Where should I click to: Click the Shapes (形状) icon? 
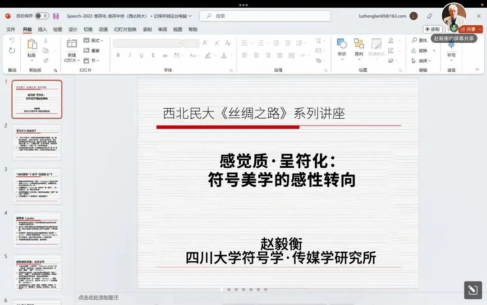[x=342, y=44]
